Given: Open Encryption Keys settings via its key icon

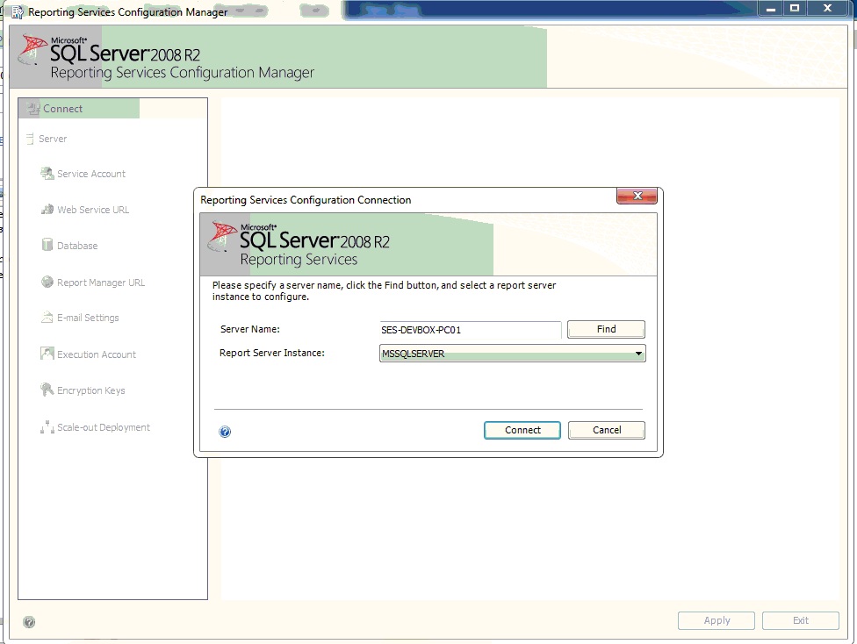Looking at the screenshot, I should (45, 390).
